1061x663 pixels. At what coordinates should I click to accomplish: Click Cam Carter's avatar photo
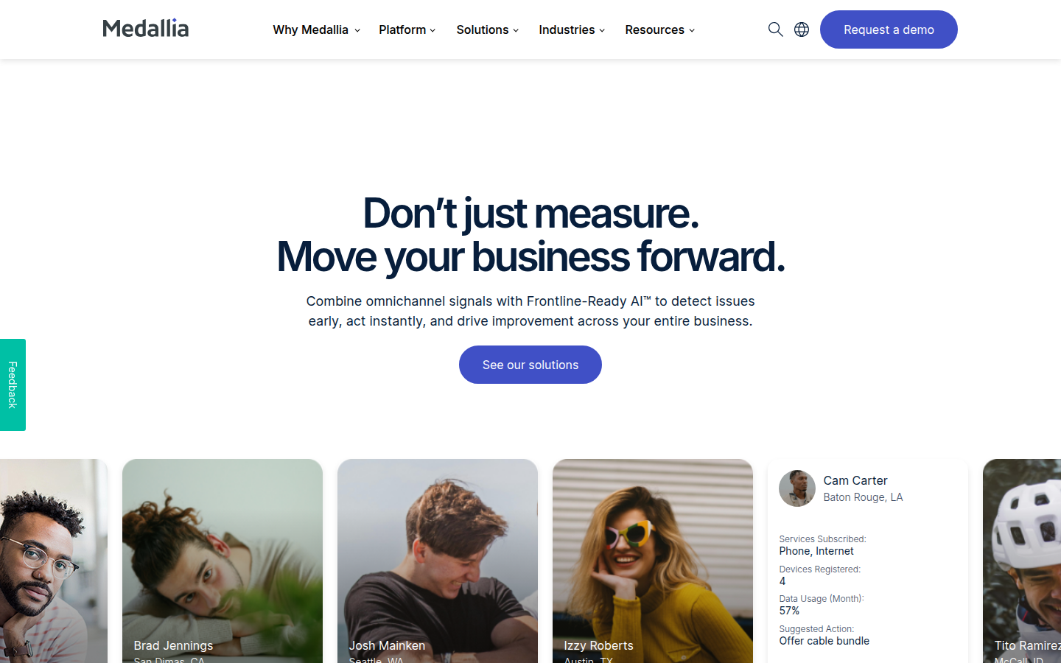797,488
